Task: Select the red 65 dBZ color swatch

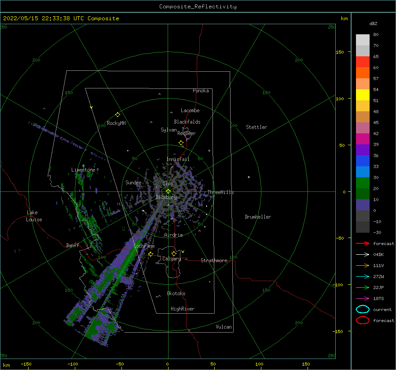Action: [363, 62]
